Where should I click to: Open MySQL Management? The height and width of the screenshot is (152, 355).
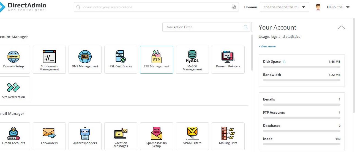[x=192, y=59]
